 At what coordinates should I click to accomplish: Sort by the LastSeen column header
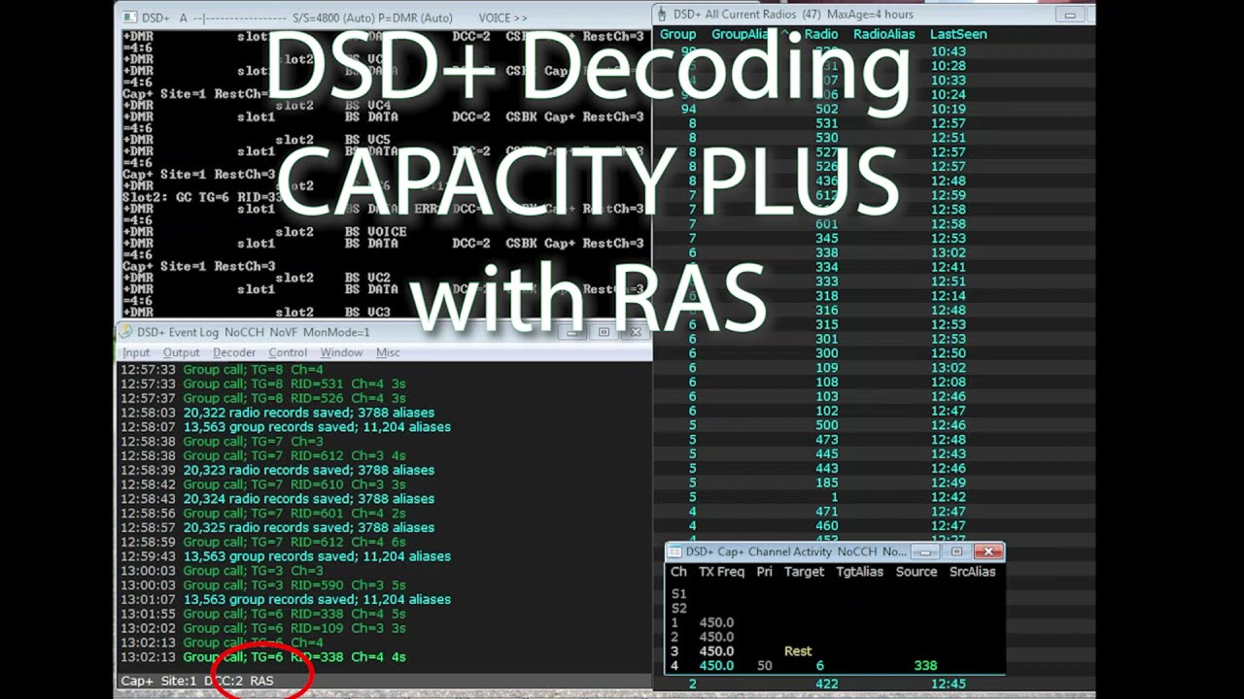(x=958, y=34)
